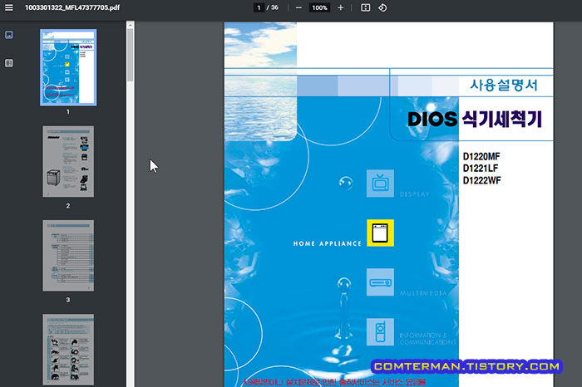Click the file name 1003301322_MFL47377705.pdf

tap(72, 7)
